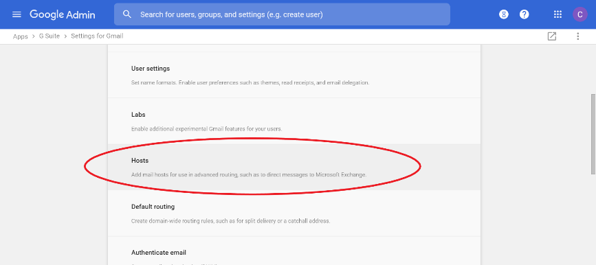Open in new window icon
596x265 pixels.
(551, 36)
